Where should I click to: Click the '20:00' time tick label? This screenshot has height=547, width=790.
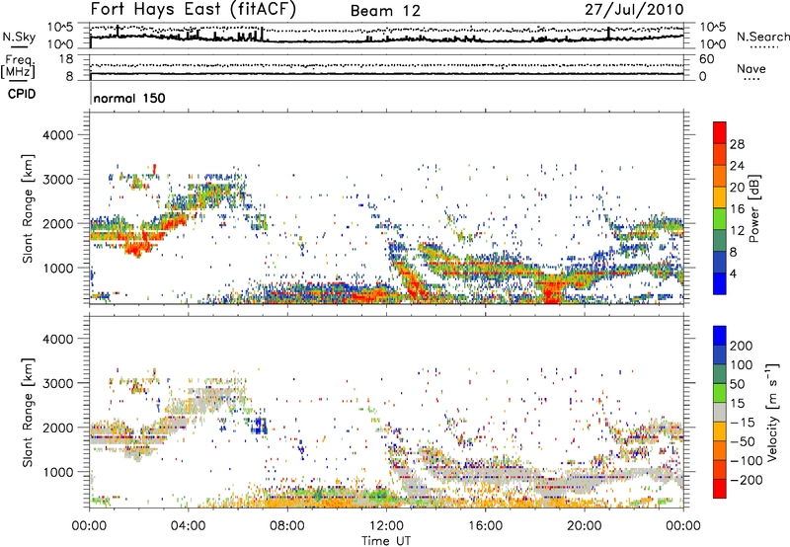pyautogui.click(x=584, y=526)
